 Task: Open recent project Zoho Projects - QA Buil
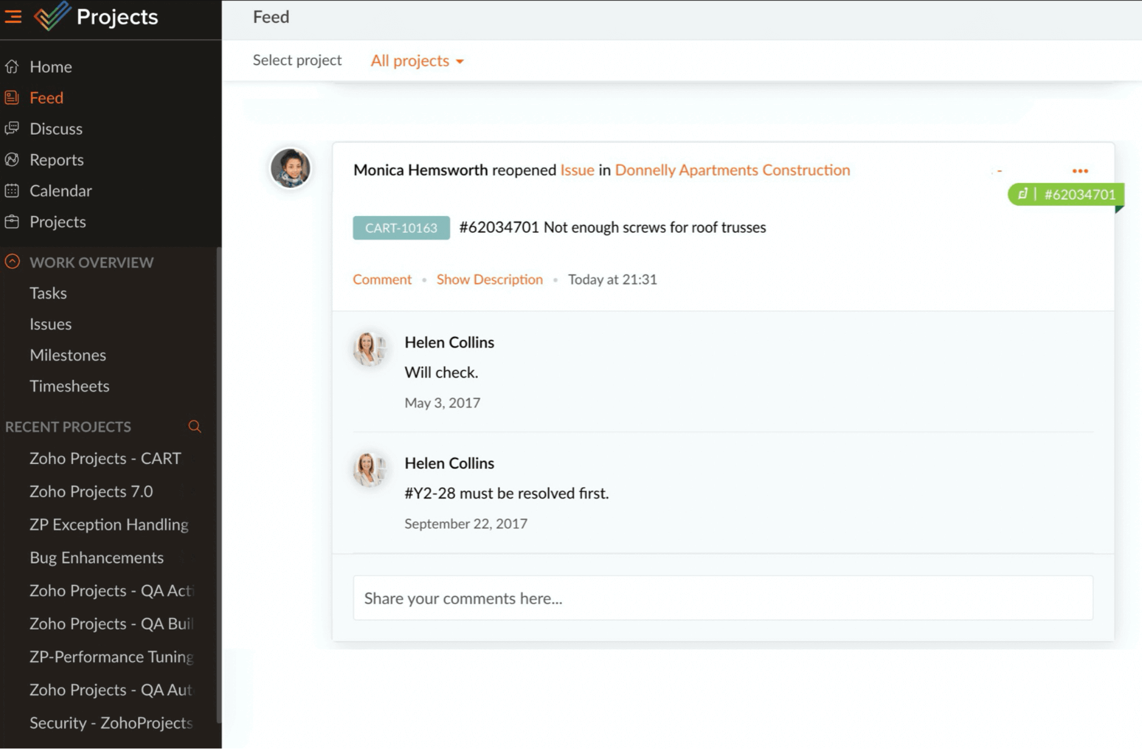[x=111, y=624]
